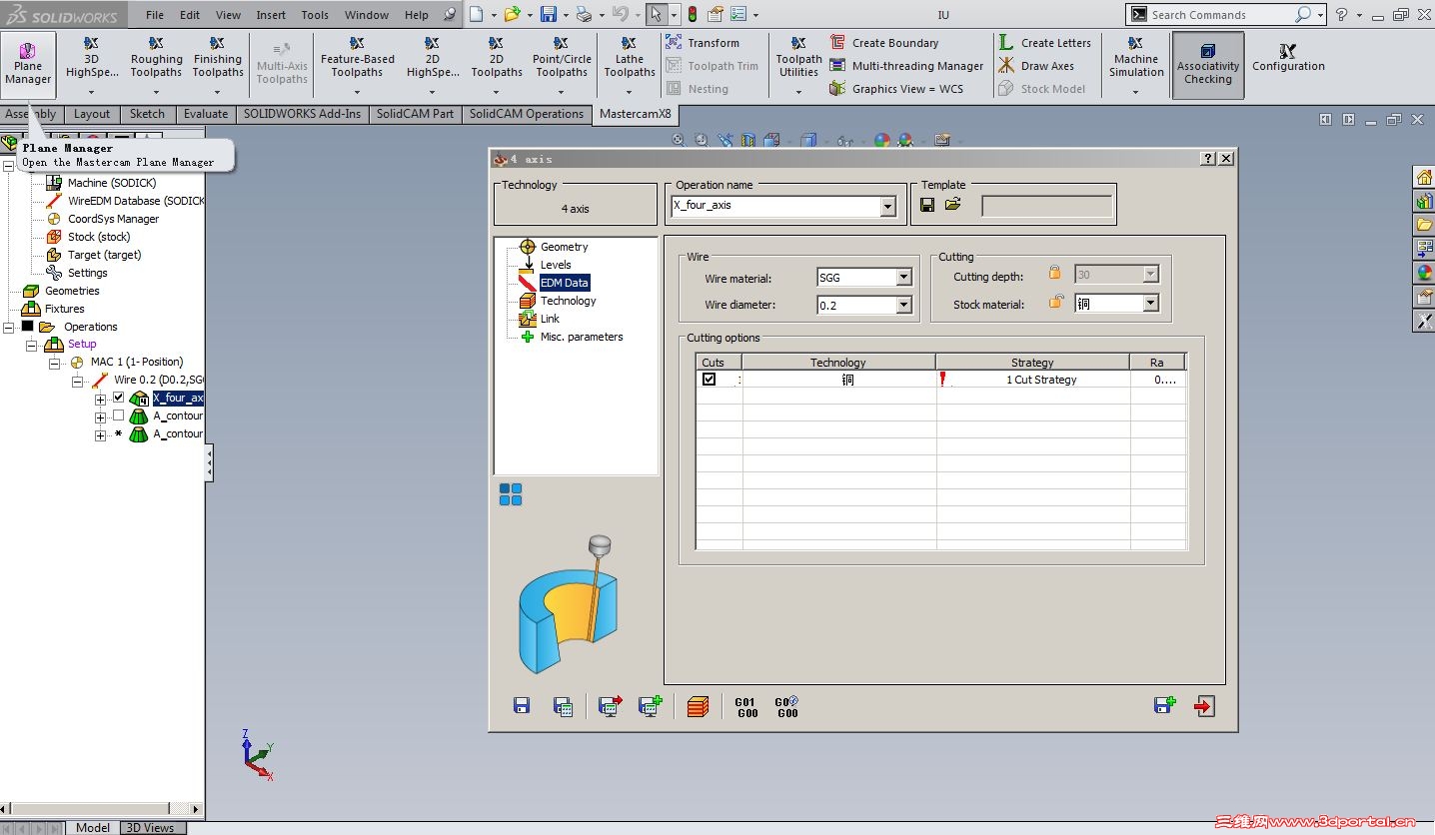Image resolution: width=1435 pixels, height=835 pixels.
Task: Open Lathe Toolpaths
Action: tap(630, 65)
